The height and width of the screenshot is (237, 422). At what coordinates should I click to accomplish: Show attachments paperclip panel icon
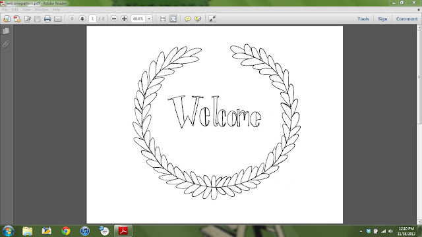pos(6,44)
